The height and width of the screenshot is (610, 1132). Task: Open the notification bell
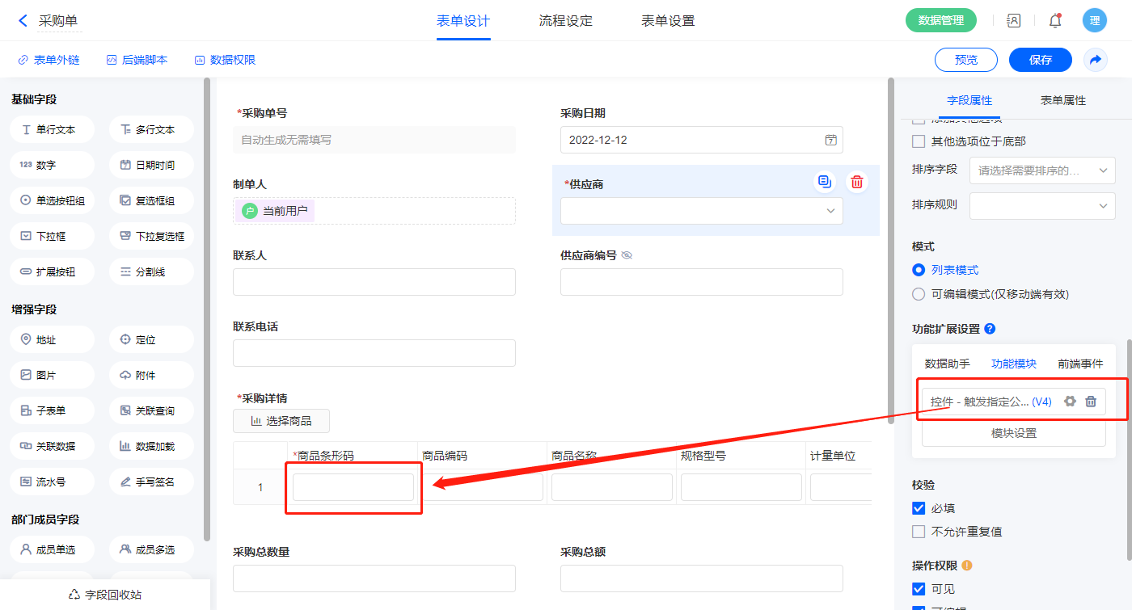[1055, 21]
